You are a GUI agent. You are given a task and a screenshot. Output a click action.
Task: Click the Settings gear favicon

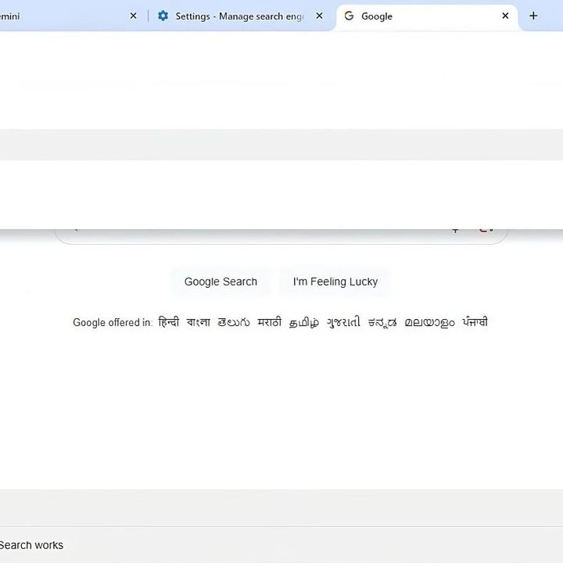pos(163,16)
